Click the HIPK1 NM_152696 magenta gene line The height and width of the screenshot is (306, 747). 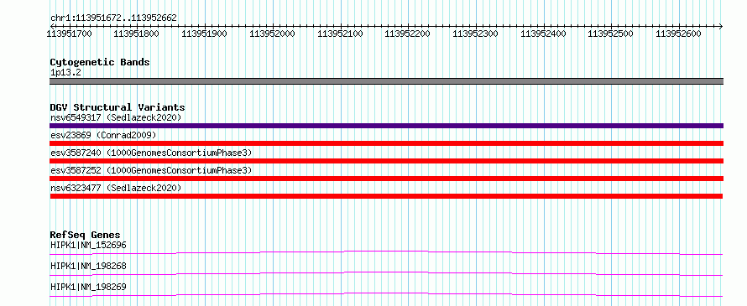pos(386,252)
